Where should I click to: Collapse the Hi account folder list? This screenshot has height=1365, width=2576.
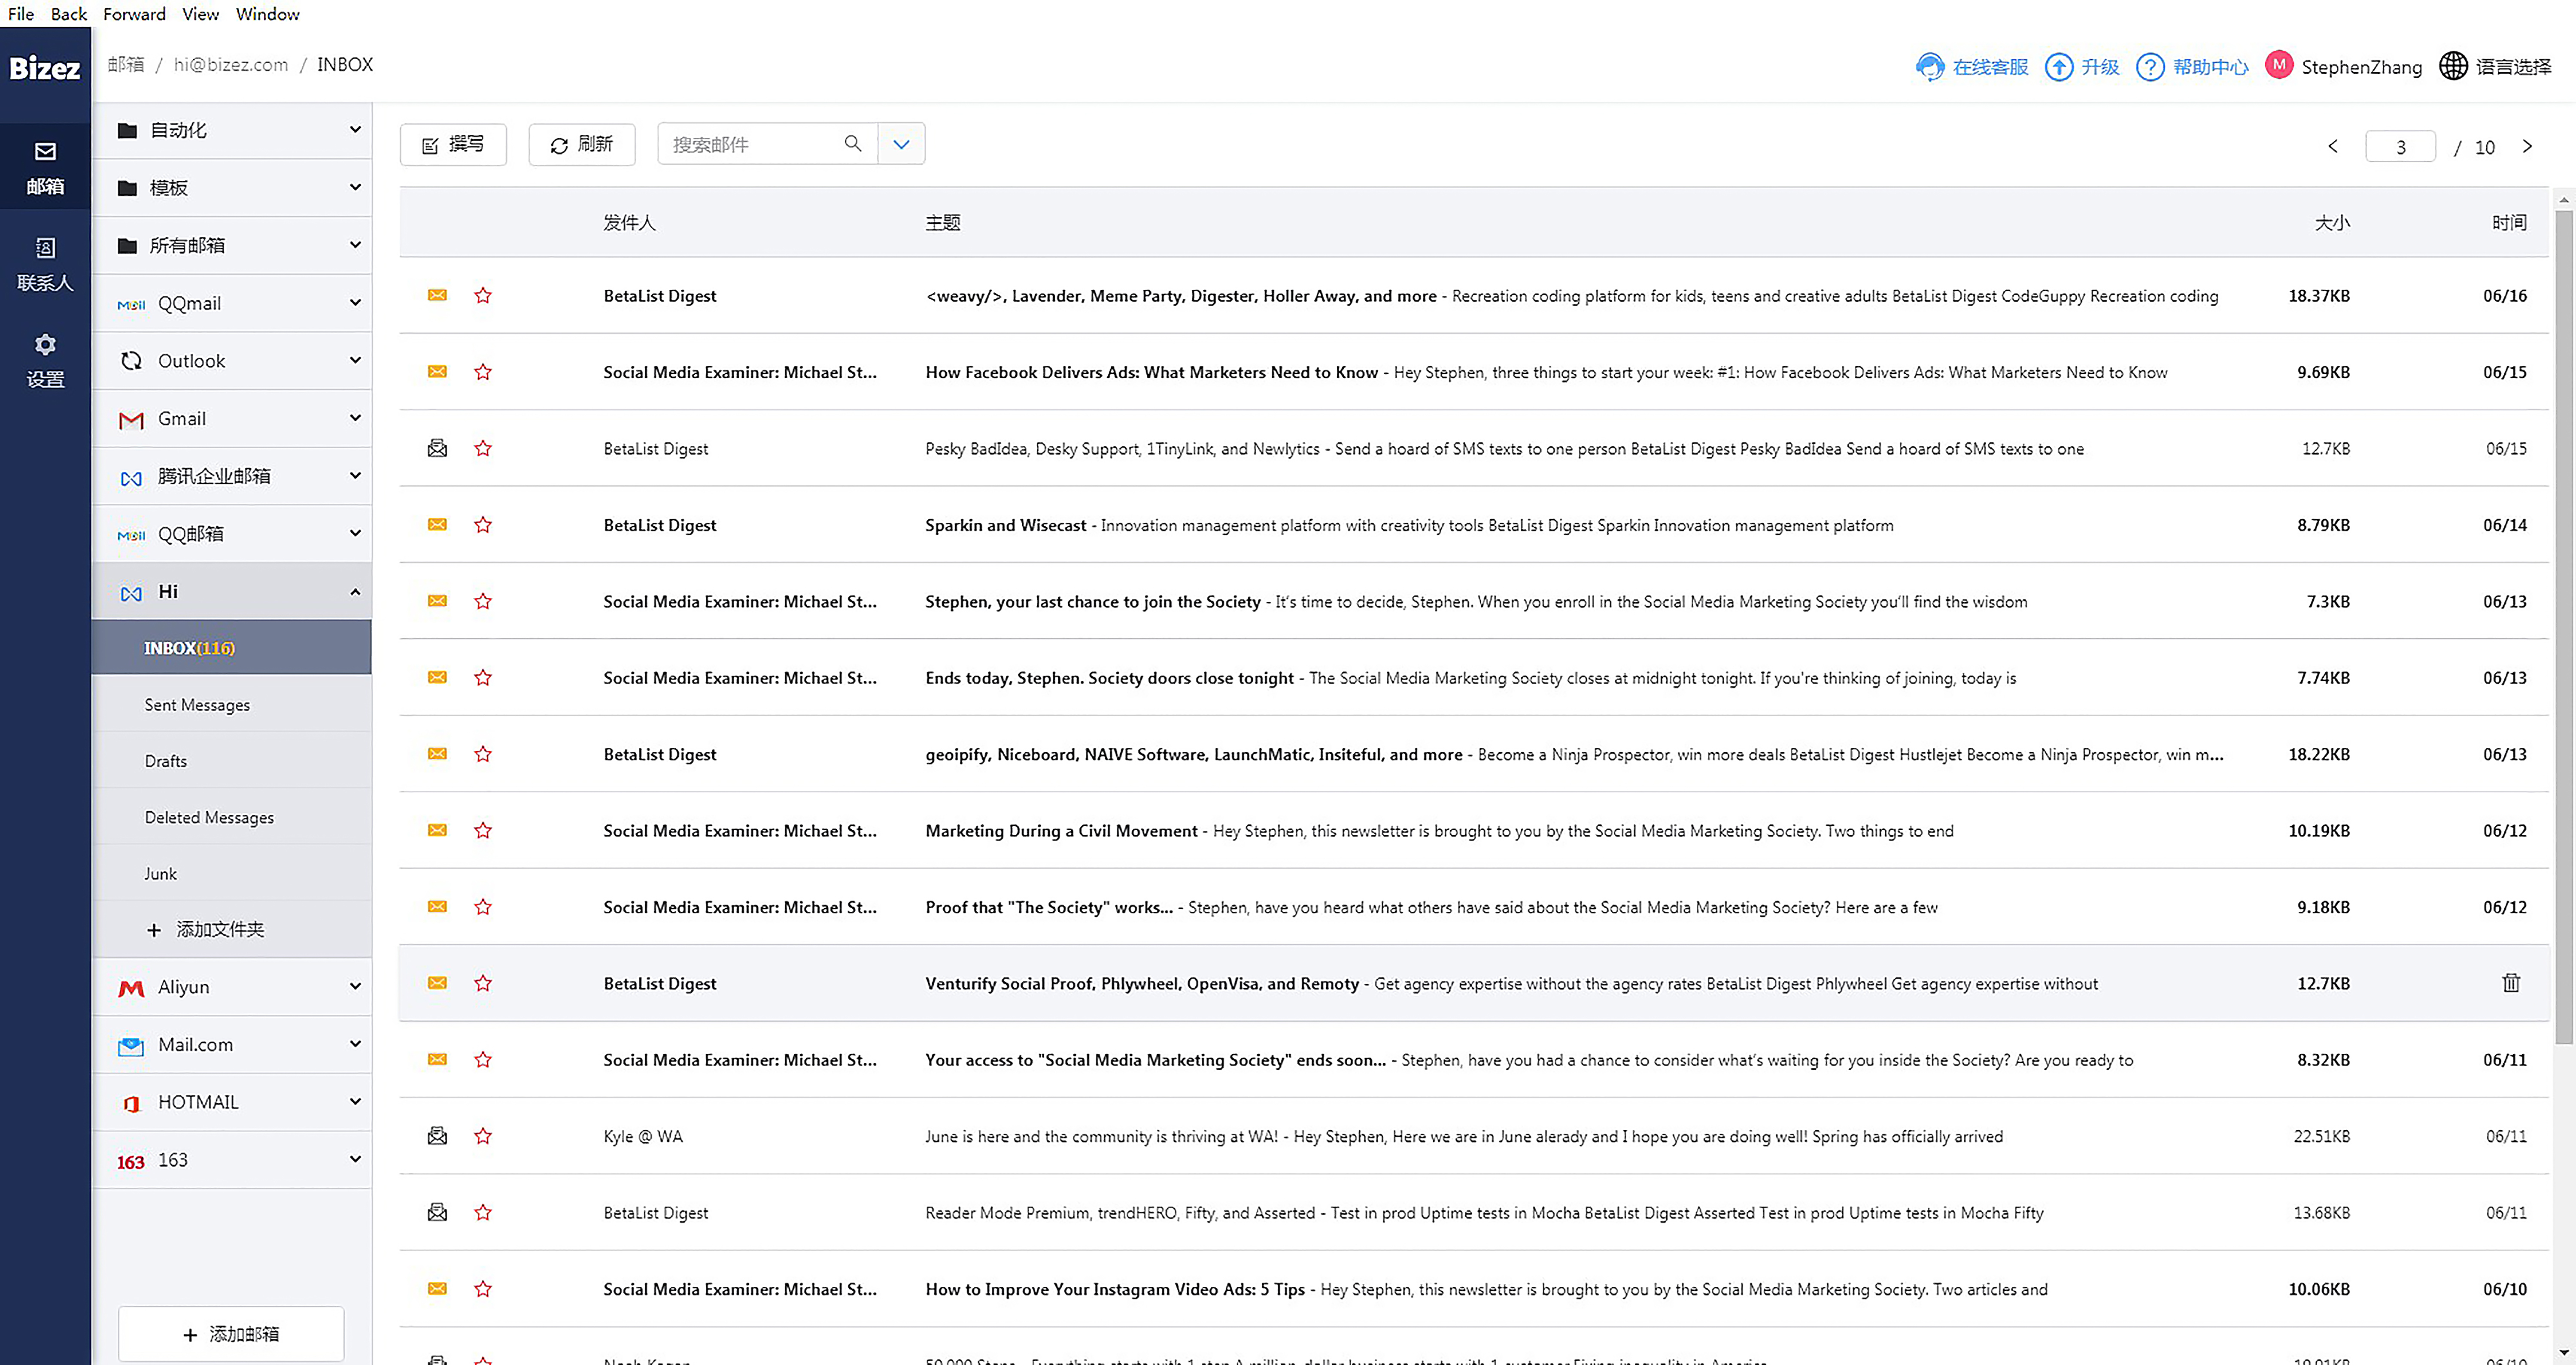click(x=355, y=592)
